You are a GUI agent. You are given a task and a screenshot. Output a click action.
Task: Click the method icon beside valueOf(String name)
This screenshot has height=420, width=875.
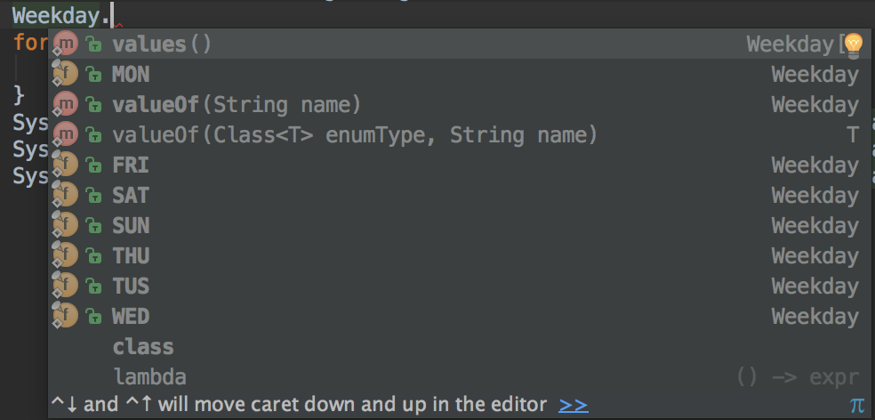click(x=65, y=104)
